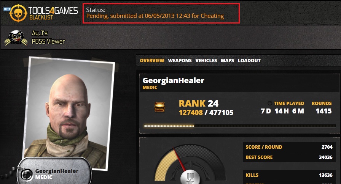Switch to the Weapons tab
Screen dimensions: 341x184
coord(180,60)
